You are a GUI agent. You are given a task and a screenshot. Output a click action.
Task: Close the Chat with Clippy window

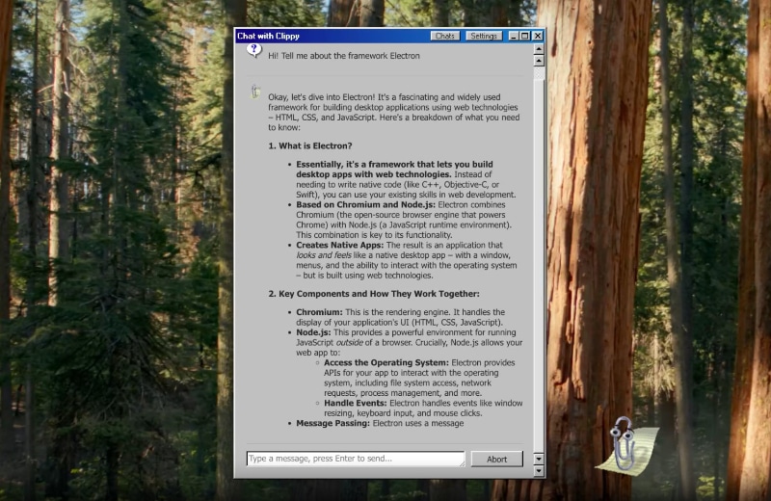pos(538,36)
